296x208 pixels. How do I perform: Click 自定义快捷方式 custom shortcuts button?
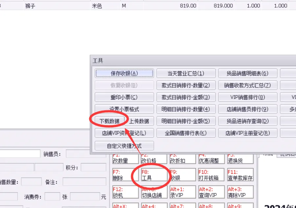click(x=124, y=145)
